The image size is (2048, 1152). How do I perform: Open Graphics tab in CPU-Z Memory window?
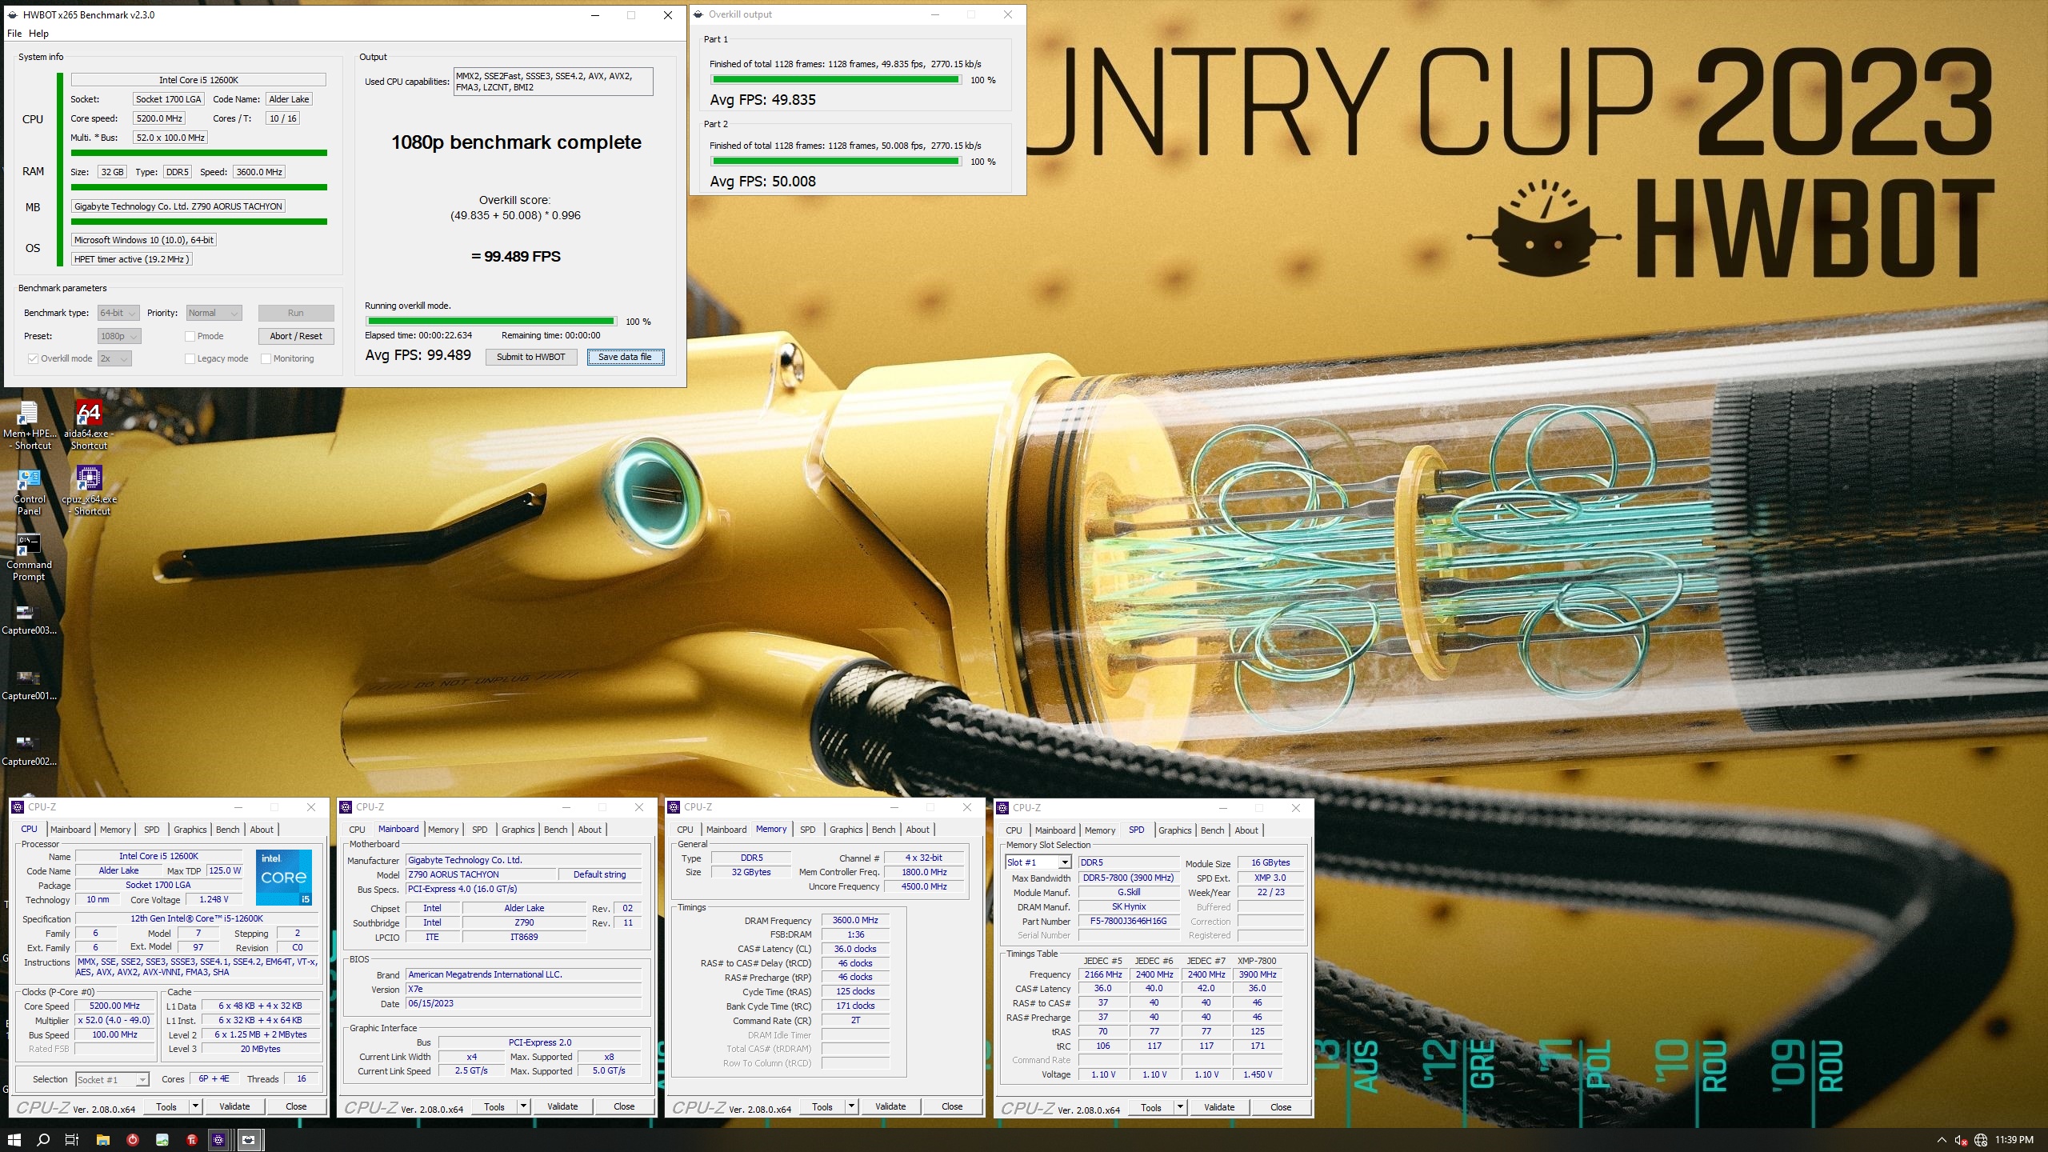point(846,830)
